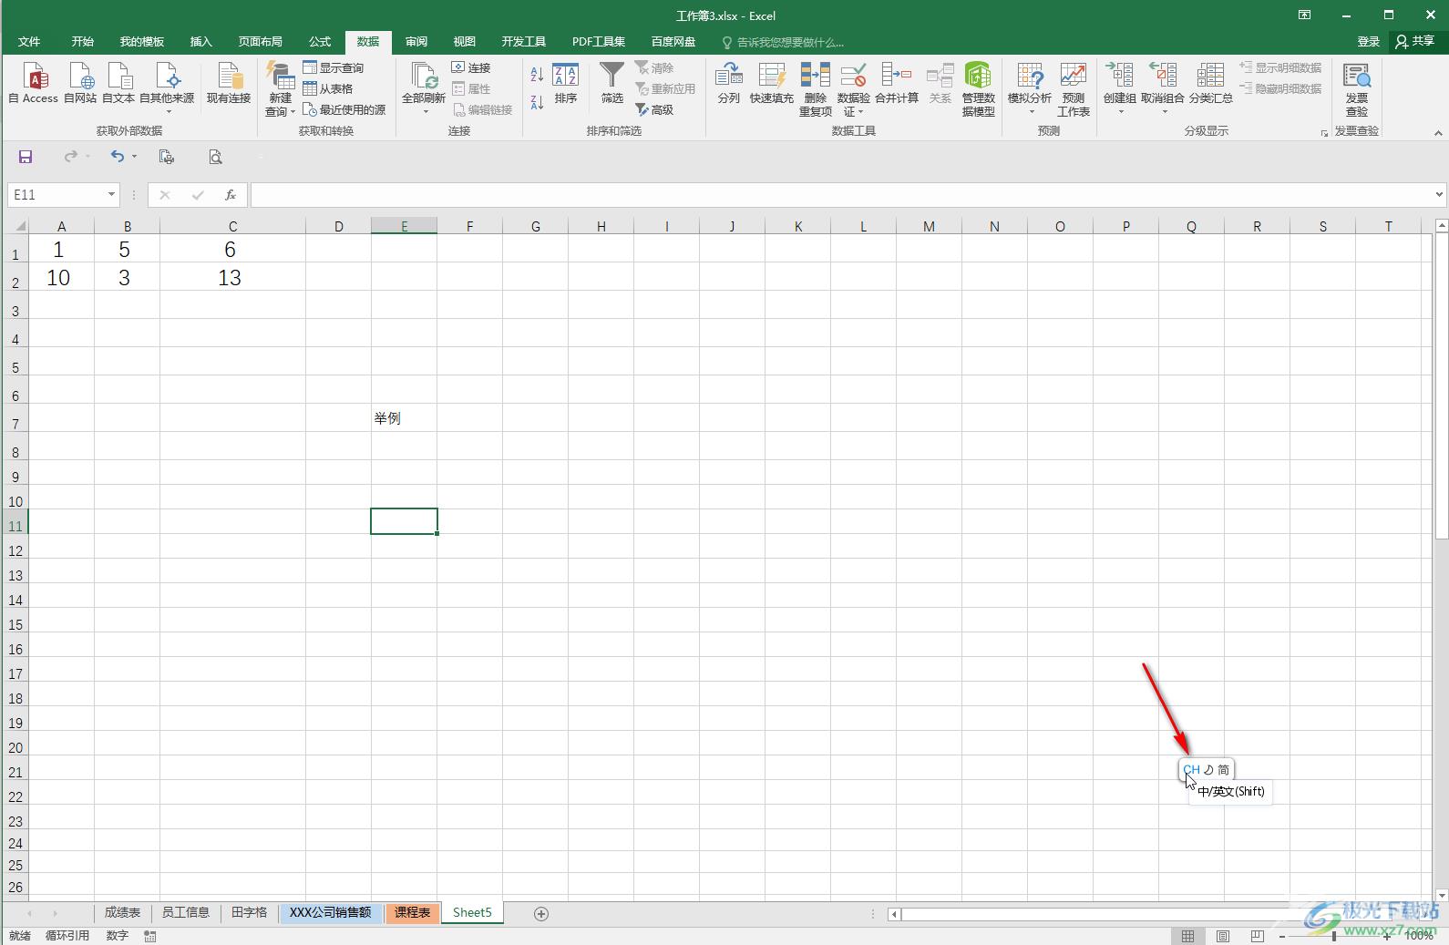Switch to Page Layout view in status bar
The width and height of the screenshot is (1449, 945).
tap(1223, 936)
